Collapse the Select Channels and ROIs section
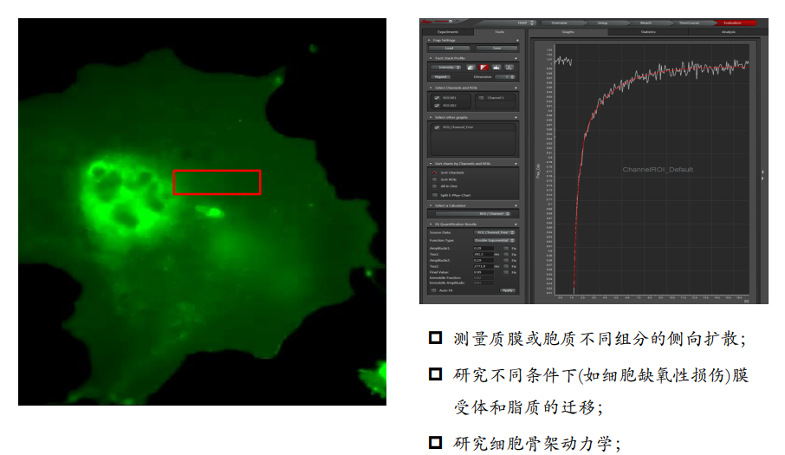The width and height of the screenshot is (785, 455). click(431, 88)
